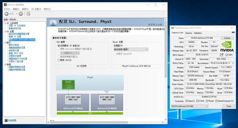Toggle the 专用于 PhysX checkbox
This screenshot has height=128, width=238.
click(115, 54)
